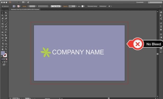163x99 pixels.
Task: Open the Essentials workspace dropdown
Action: (x=141, y=2)
